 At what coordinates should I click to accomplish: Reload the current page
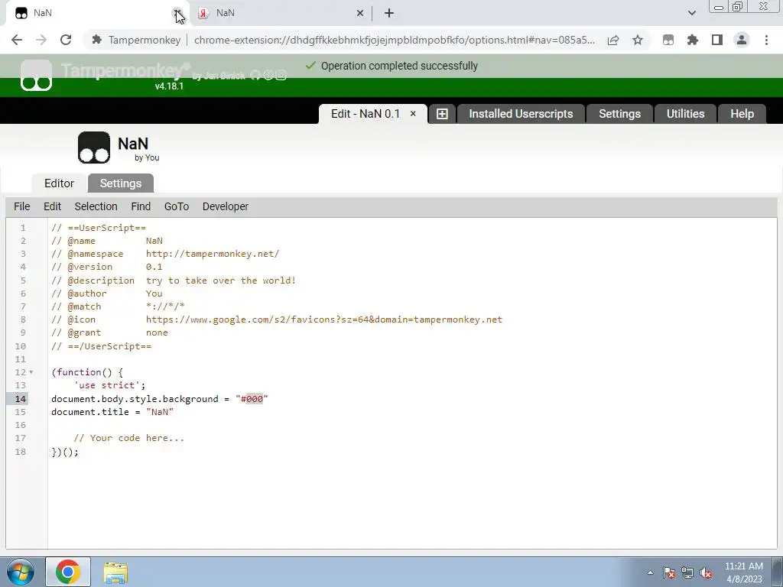66,40
